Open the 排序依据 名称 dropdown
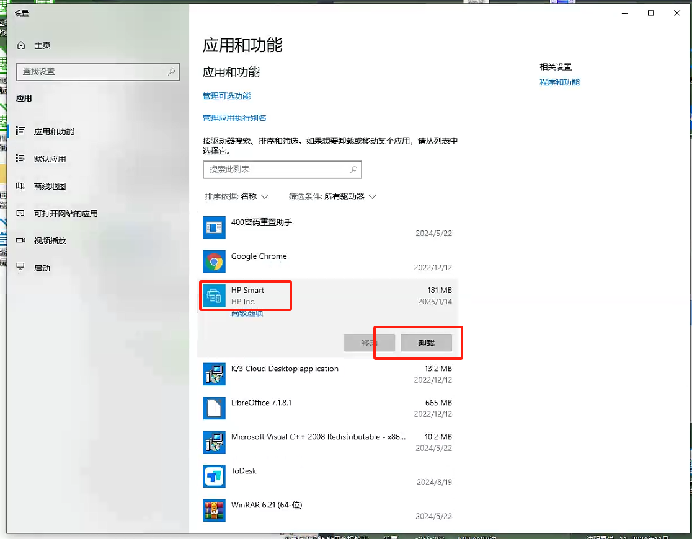Screen dimensions: 692x539 [x=236, y=197]
